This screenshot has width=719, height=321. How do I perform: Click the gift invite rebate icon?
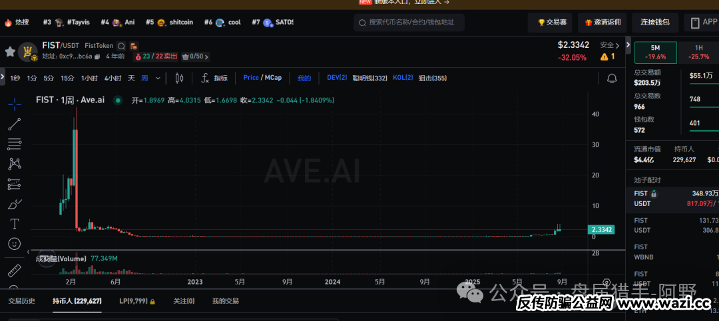point(589,22)
